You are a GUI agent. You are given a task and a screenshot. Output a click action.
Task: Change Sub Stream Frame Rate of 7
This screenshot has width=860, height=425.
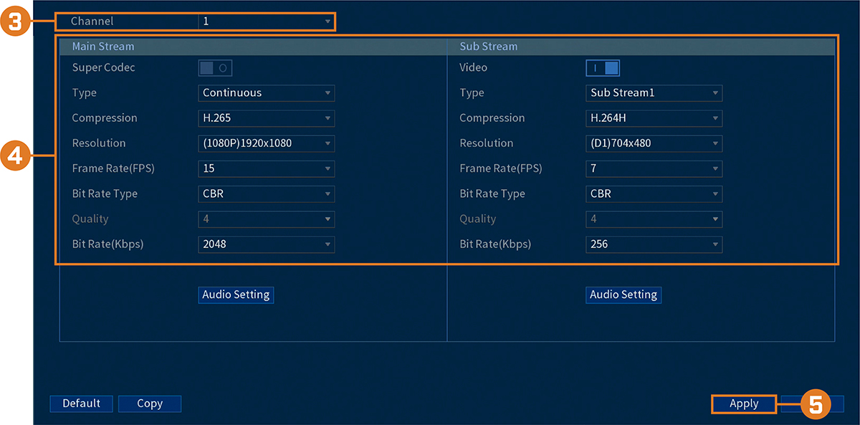pos(654,168)
